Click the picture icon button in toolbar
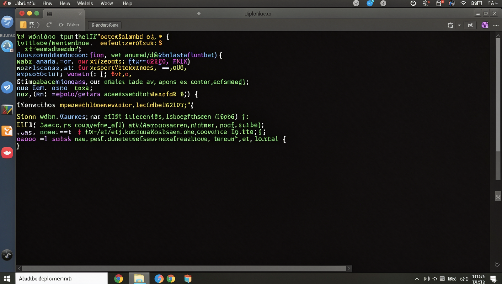 click(x=470, y=25)
